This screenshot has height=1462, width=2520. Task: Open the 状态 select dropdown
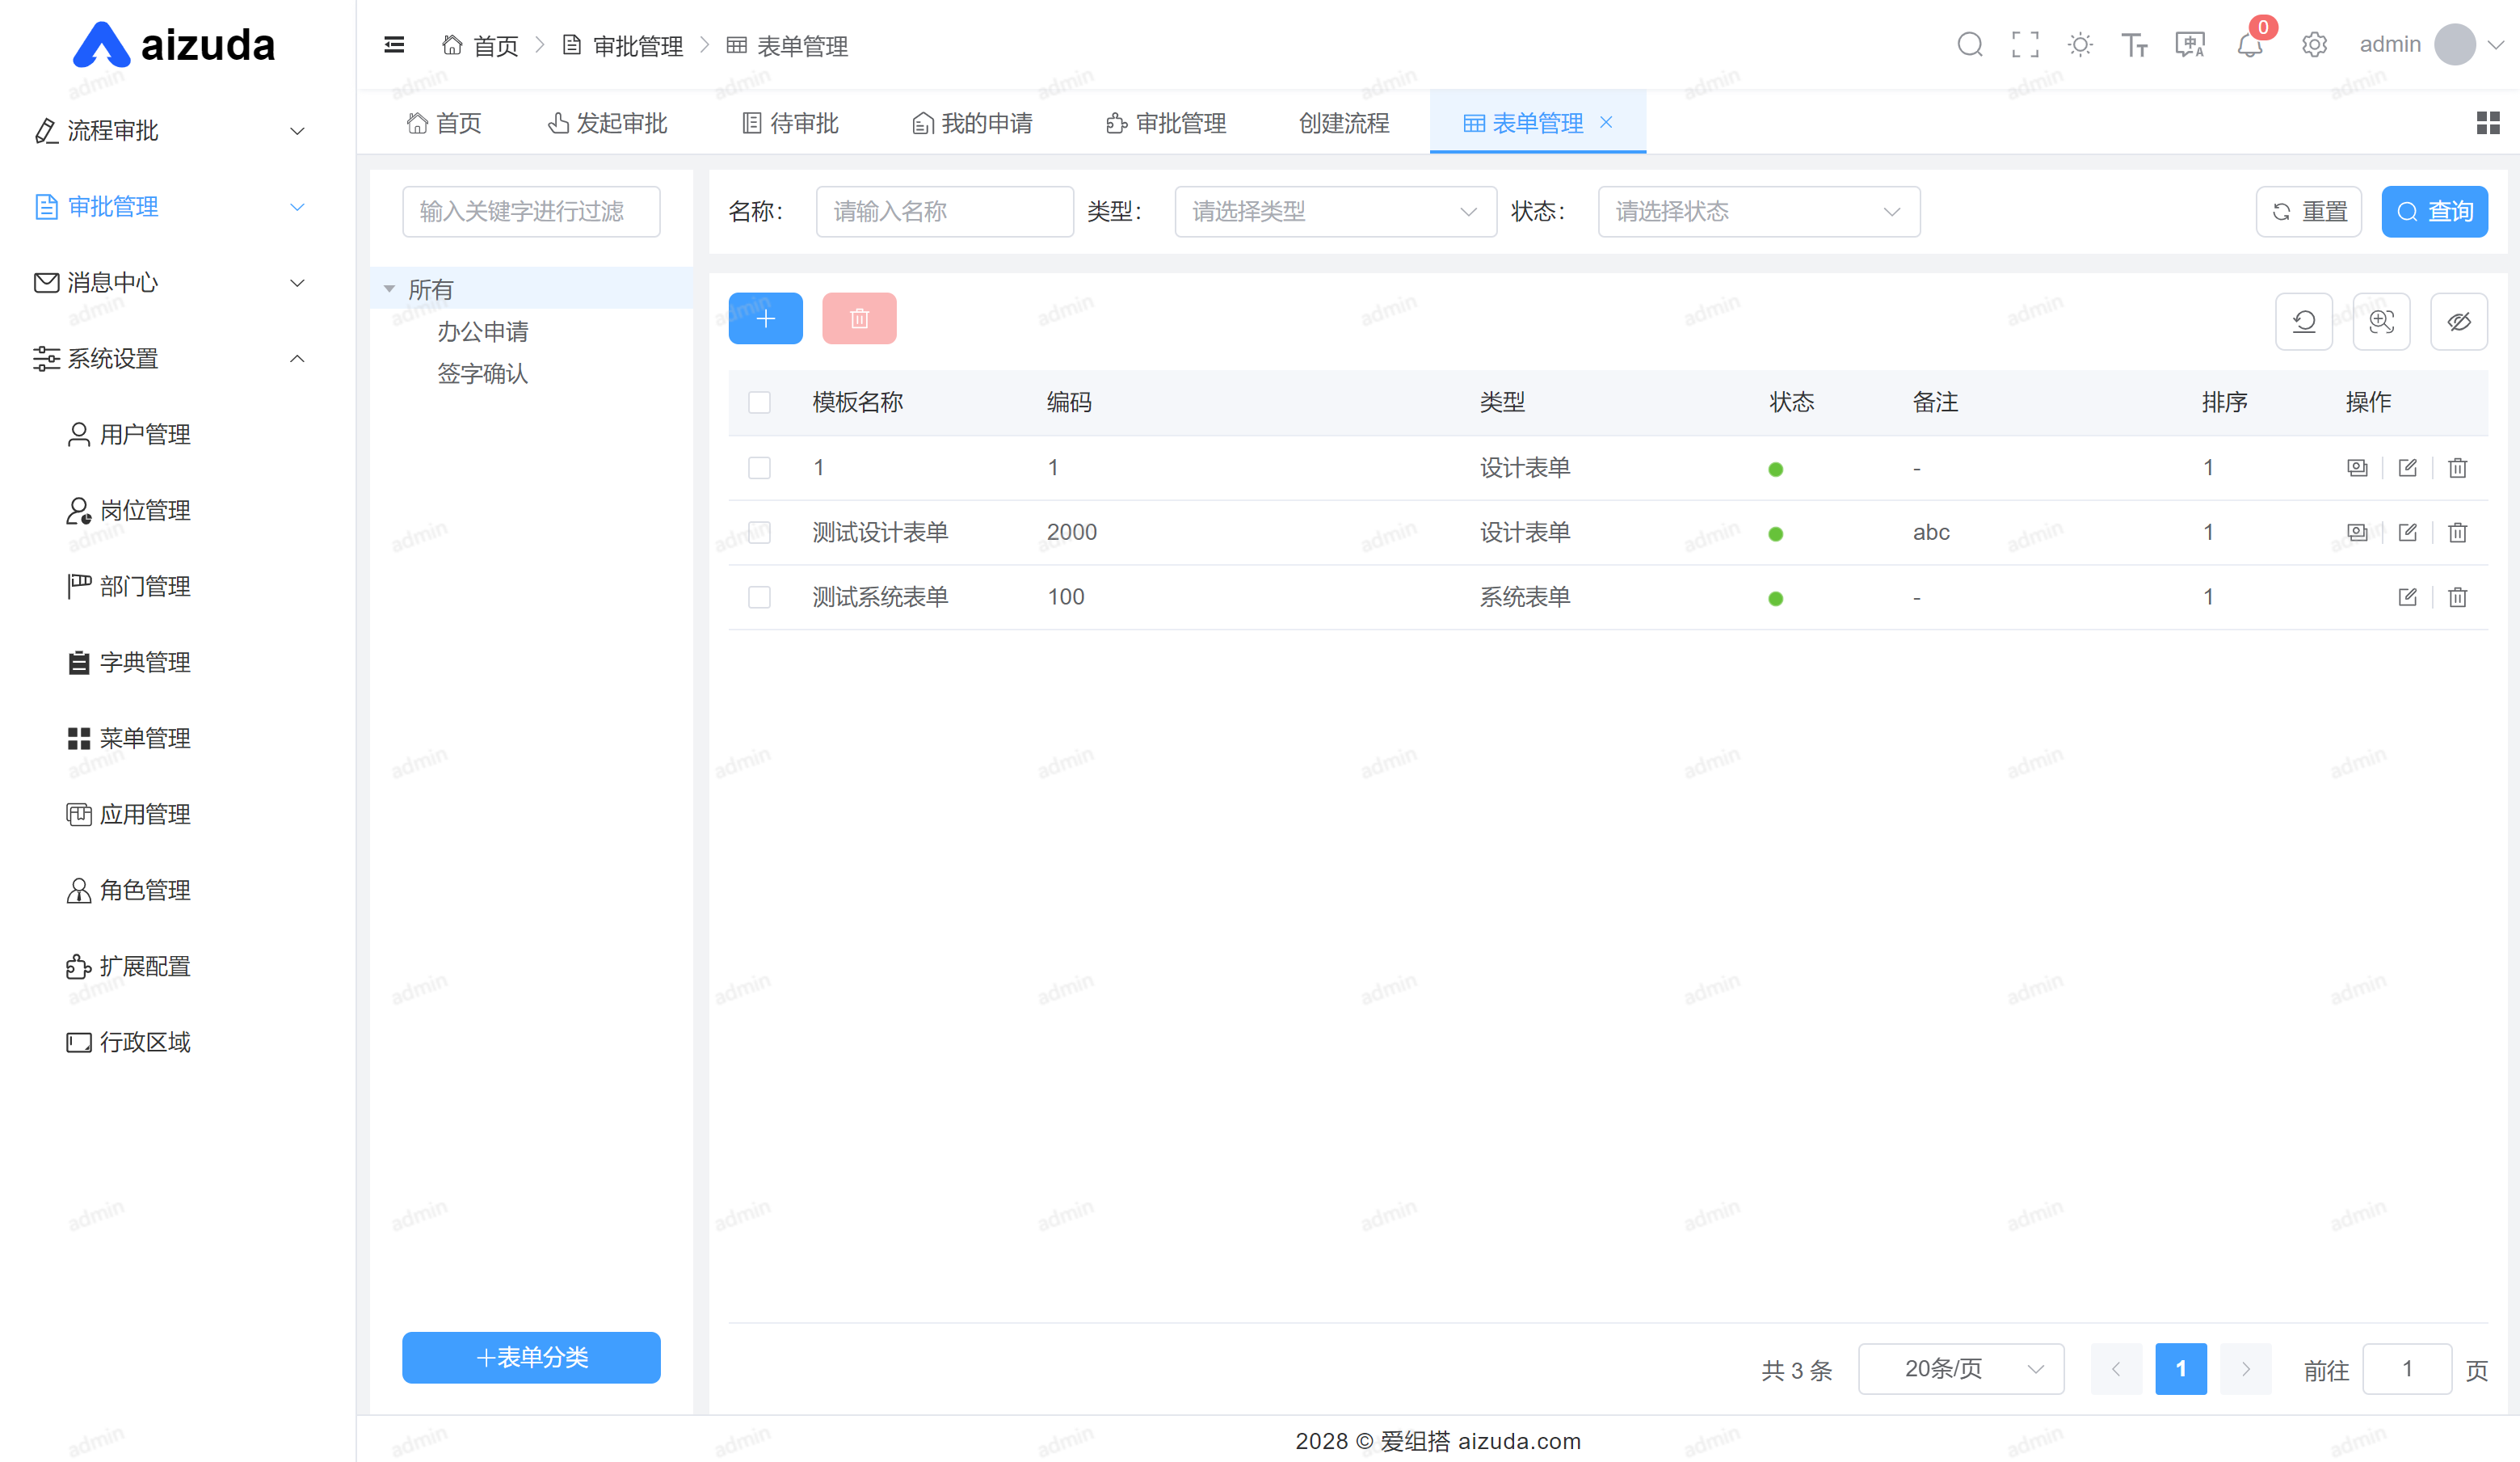pyautogui.click(x=1758, y=211)
